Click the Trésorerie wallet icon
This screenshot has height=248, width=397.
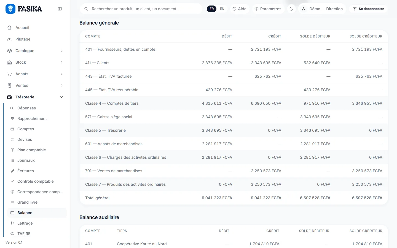coord(9,97)
